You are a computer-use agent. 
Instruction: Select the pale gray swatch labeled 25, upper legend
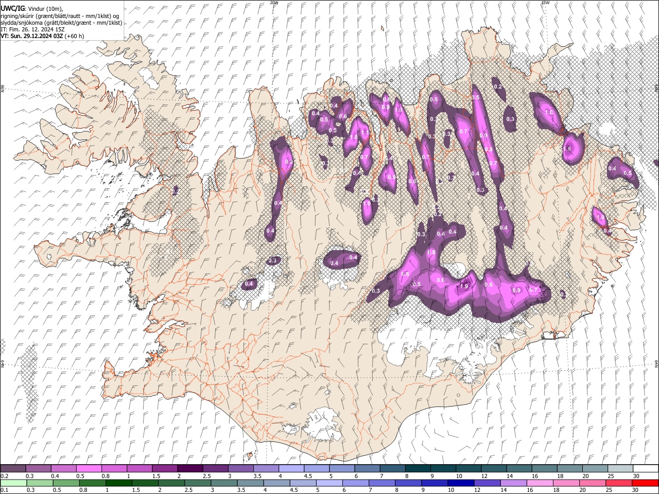(620, 468)
